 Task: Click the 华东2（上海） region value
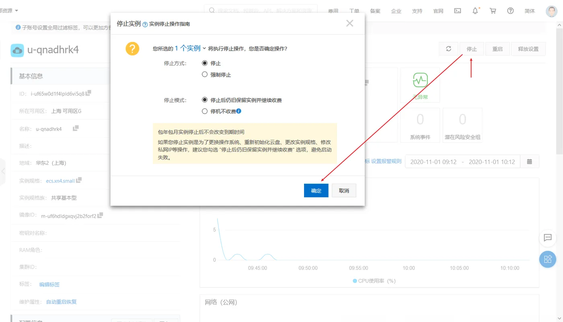pos(51,163)
